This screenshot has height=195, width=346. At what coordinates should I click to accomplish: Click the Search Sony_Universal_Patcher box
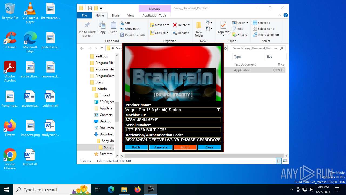[258, 48]
